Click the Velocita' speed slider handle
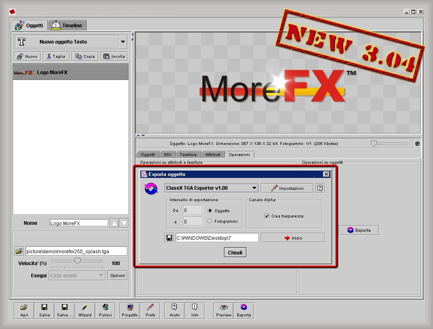 point(77,261)
